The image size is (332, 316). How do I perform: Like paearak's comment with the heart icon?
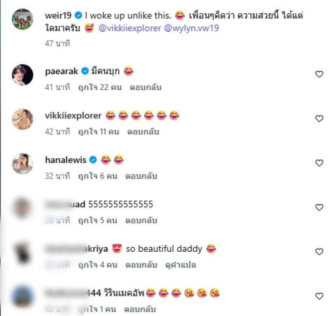coord(319,74)
